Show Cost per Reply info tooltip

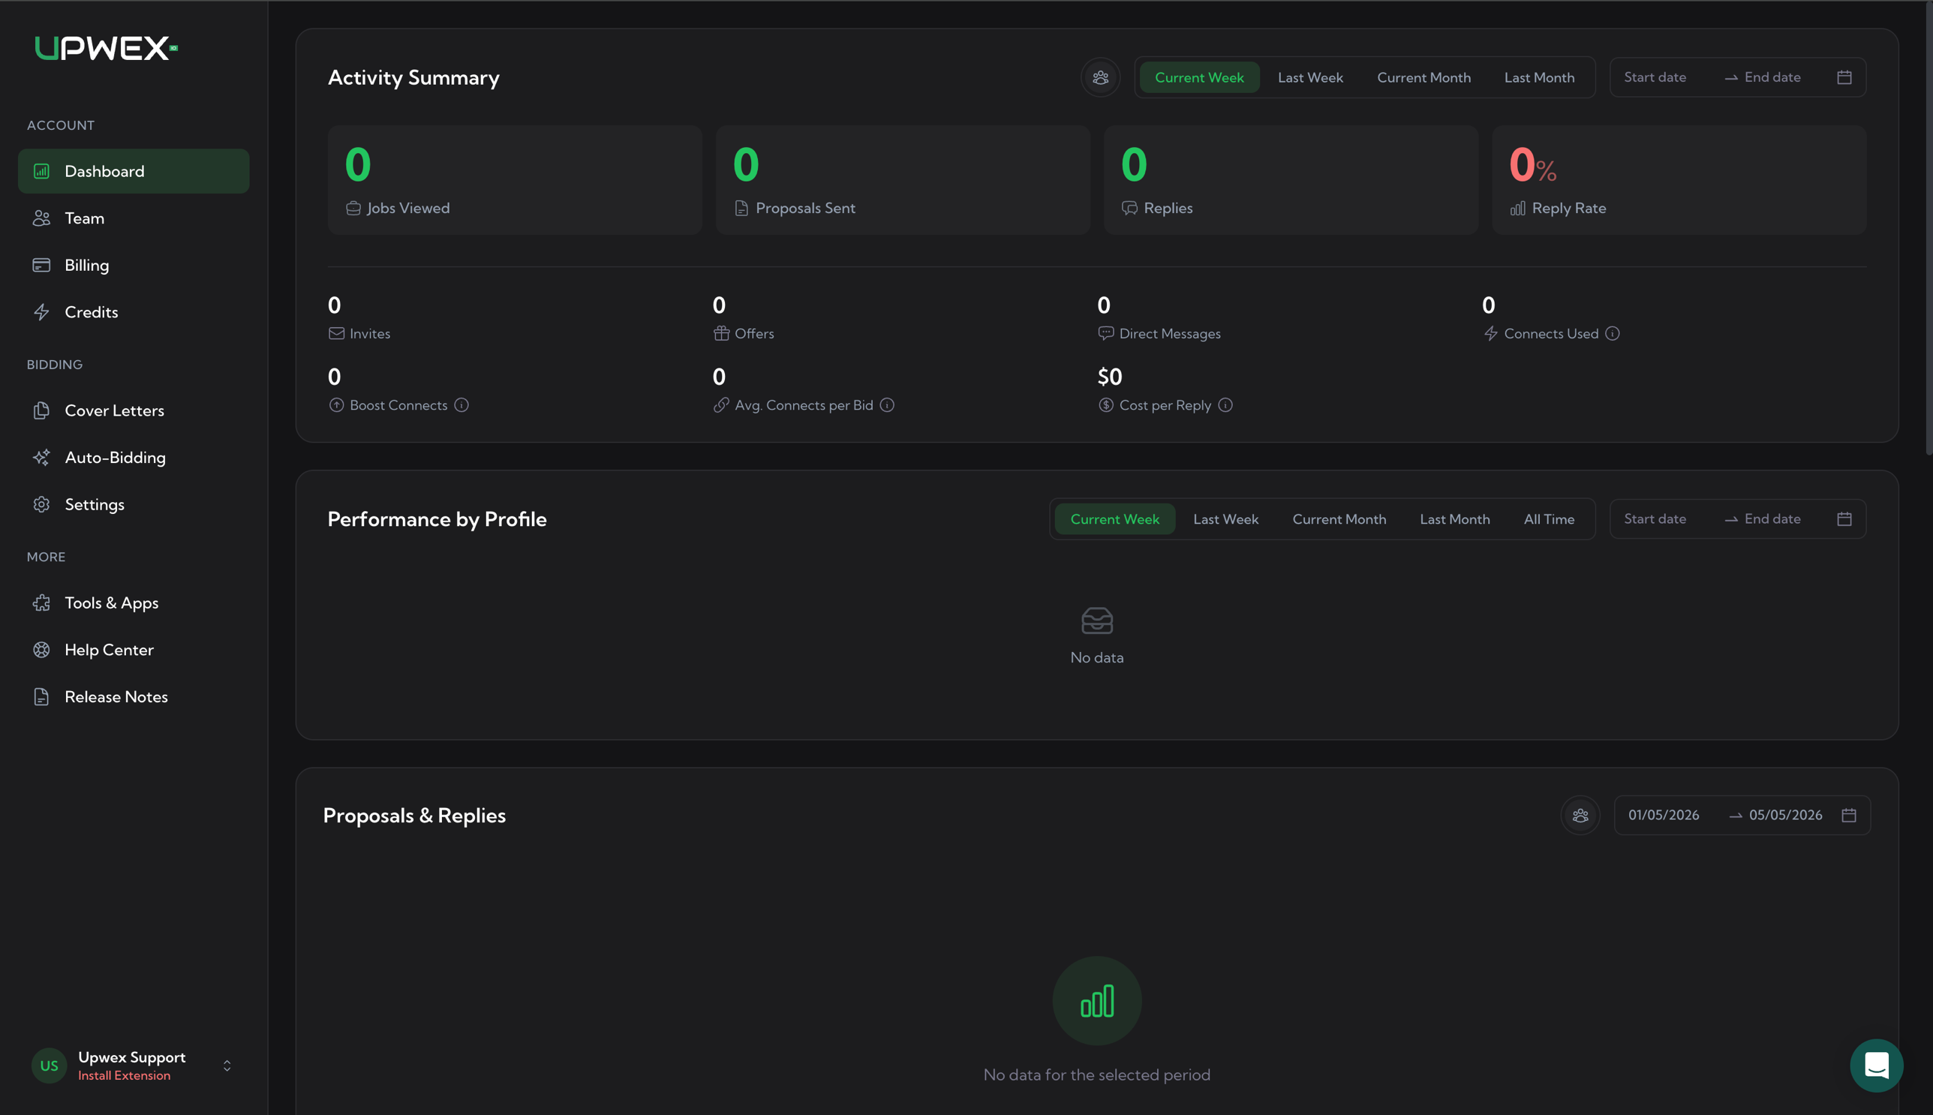click(x=1225, y=405)
